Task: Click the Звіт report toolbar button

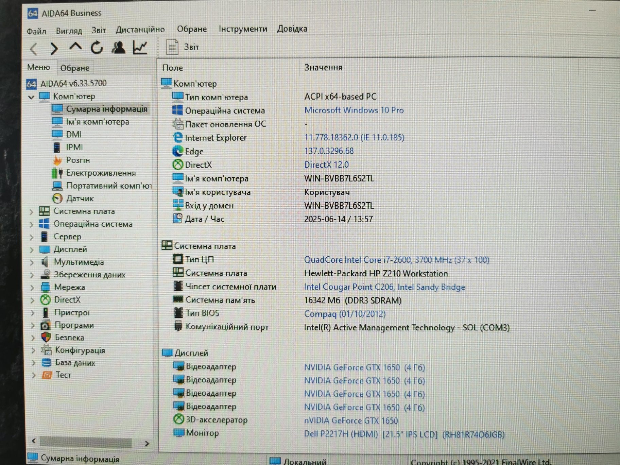Action: 183,47
